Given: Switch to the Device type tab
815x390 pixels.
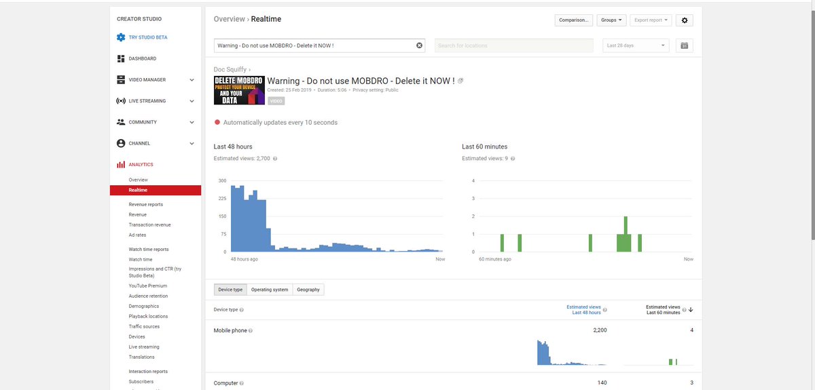Looking at the screenshot, I should tap(230, 290).
